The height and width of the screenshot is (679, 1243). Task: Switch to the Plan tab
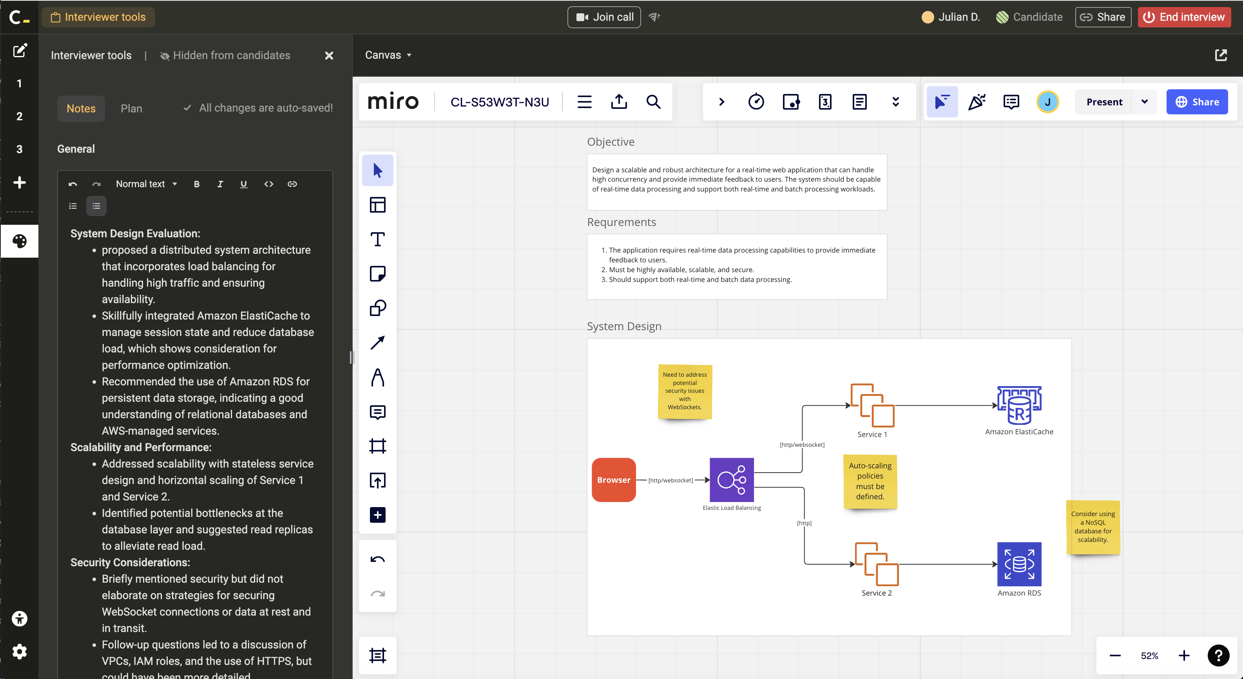click(x=131, y=108)
